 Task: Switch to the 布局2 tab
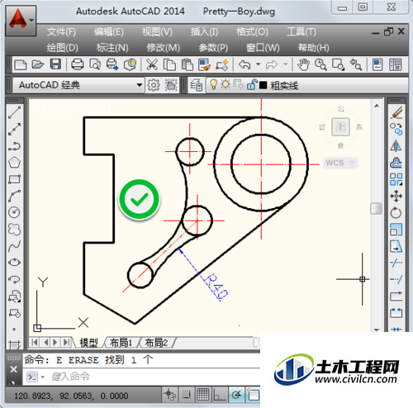(156, 343)
